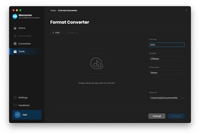The image size is (200, 135).
Task: Click the Format Converter breadcrumb text
Action: click(x=67, y=10)
